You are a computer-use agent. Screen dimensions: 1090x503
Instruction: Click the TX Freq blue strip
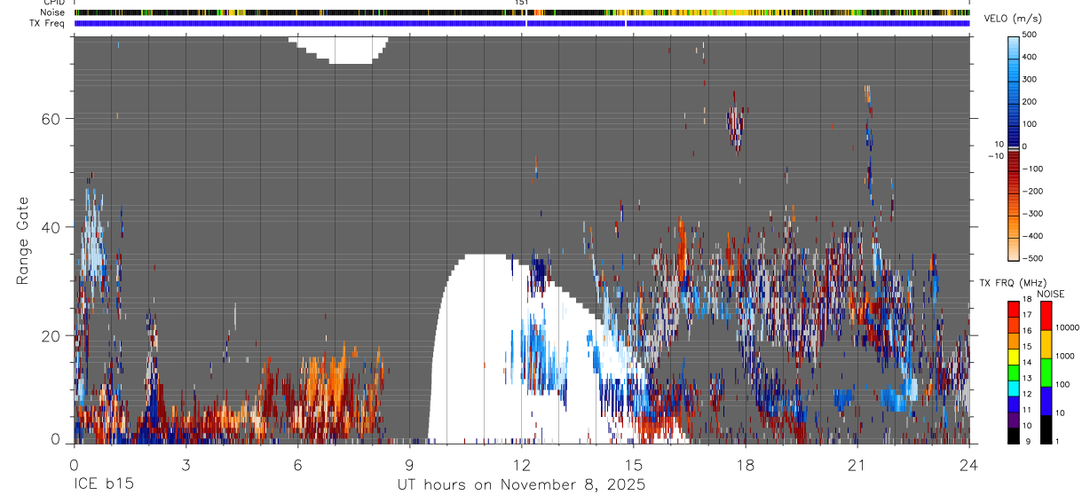522,24
